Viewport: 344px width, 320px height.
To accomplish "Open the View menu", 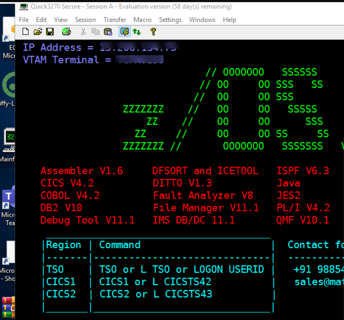I will (x=61, y=20).
